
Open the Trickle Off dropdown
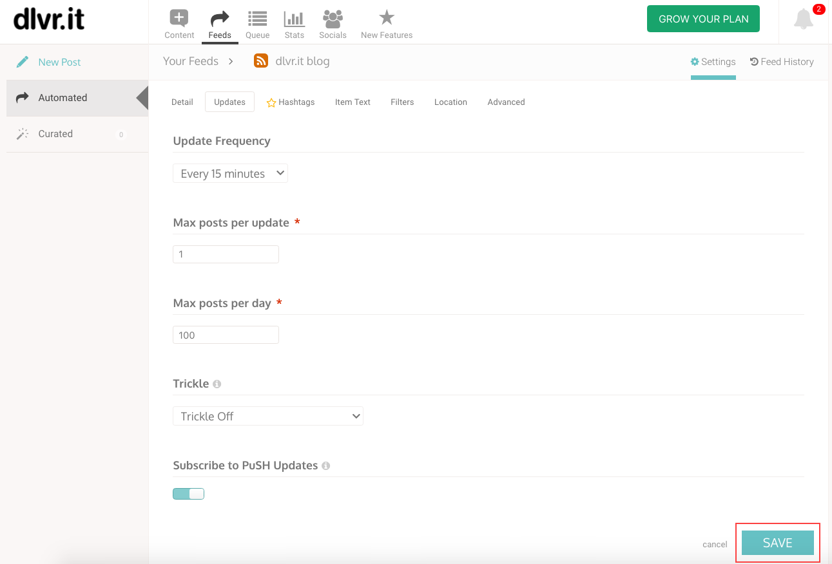pyautogui.click(x=268, y=416)
